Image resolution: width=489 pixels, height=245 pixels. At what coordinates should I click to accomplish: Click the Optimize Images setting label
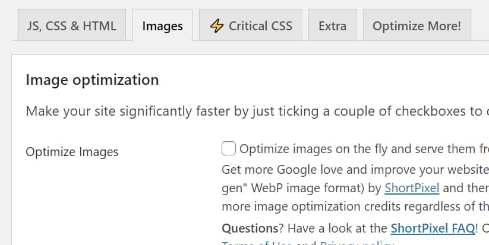pos(72,152)
